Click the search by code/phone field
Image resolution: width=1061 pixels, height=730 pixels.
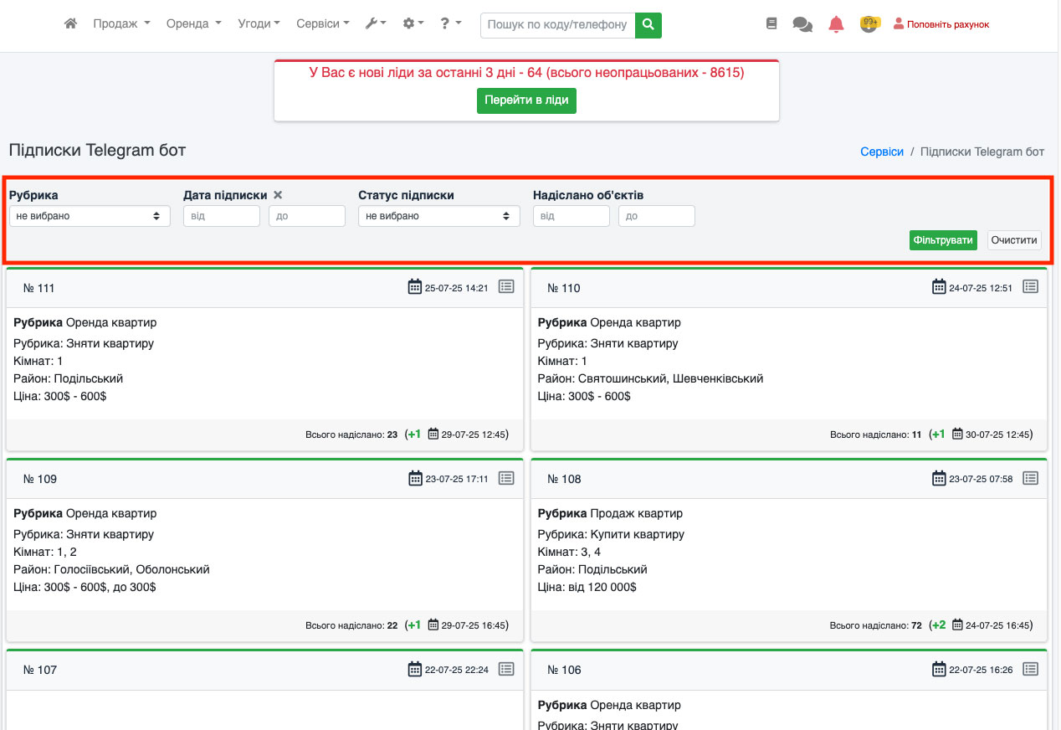[x=557, y=25]
